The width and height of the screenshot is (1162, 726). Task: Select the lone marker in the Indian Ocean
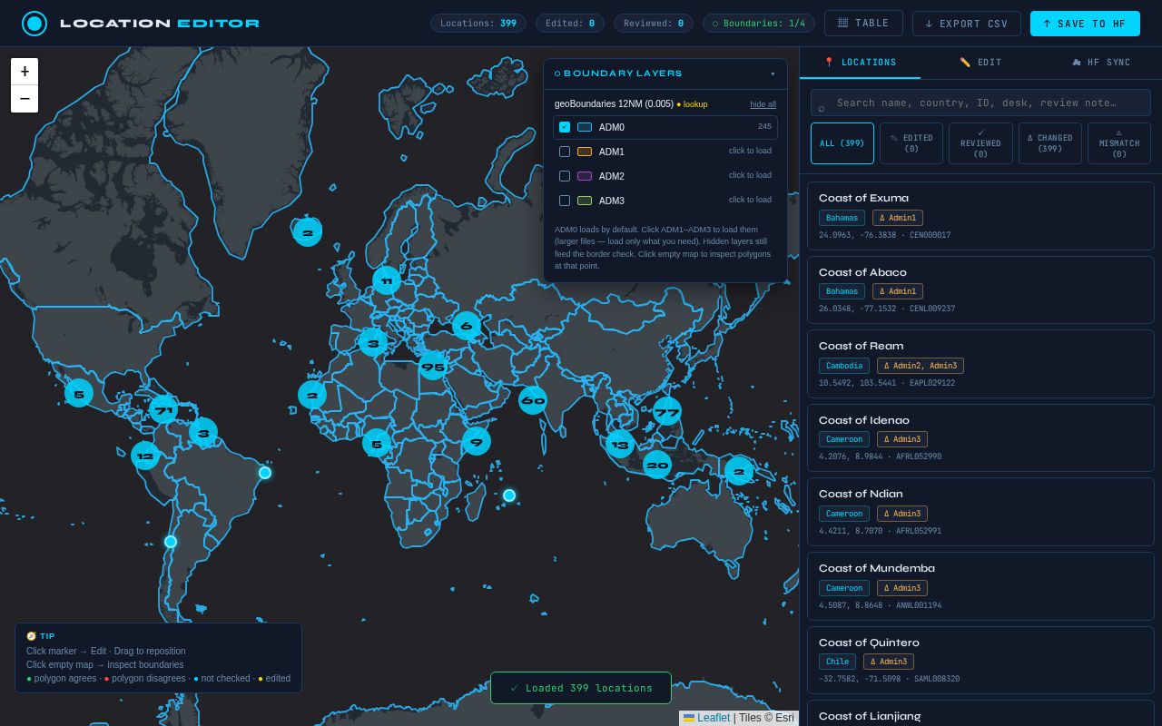[x=509, y=495]
